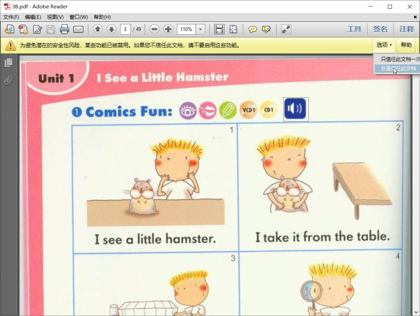Open the 选项 options dropdown
The width and height of the screenshot is (420, 316).
384,45
